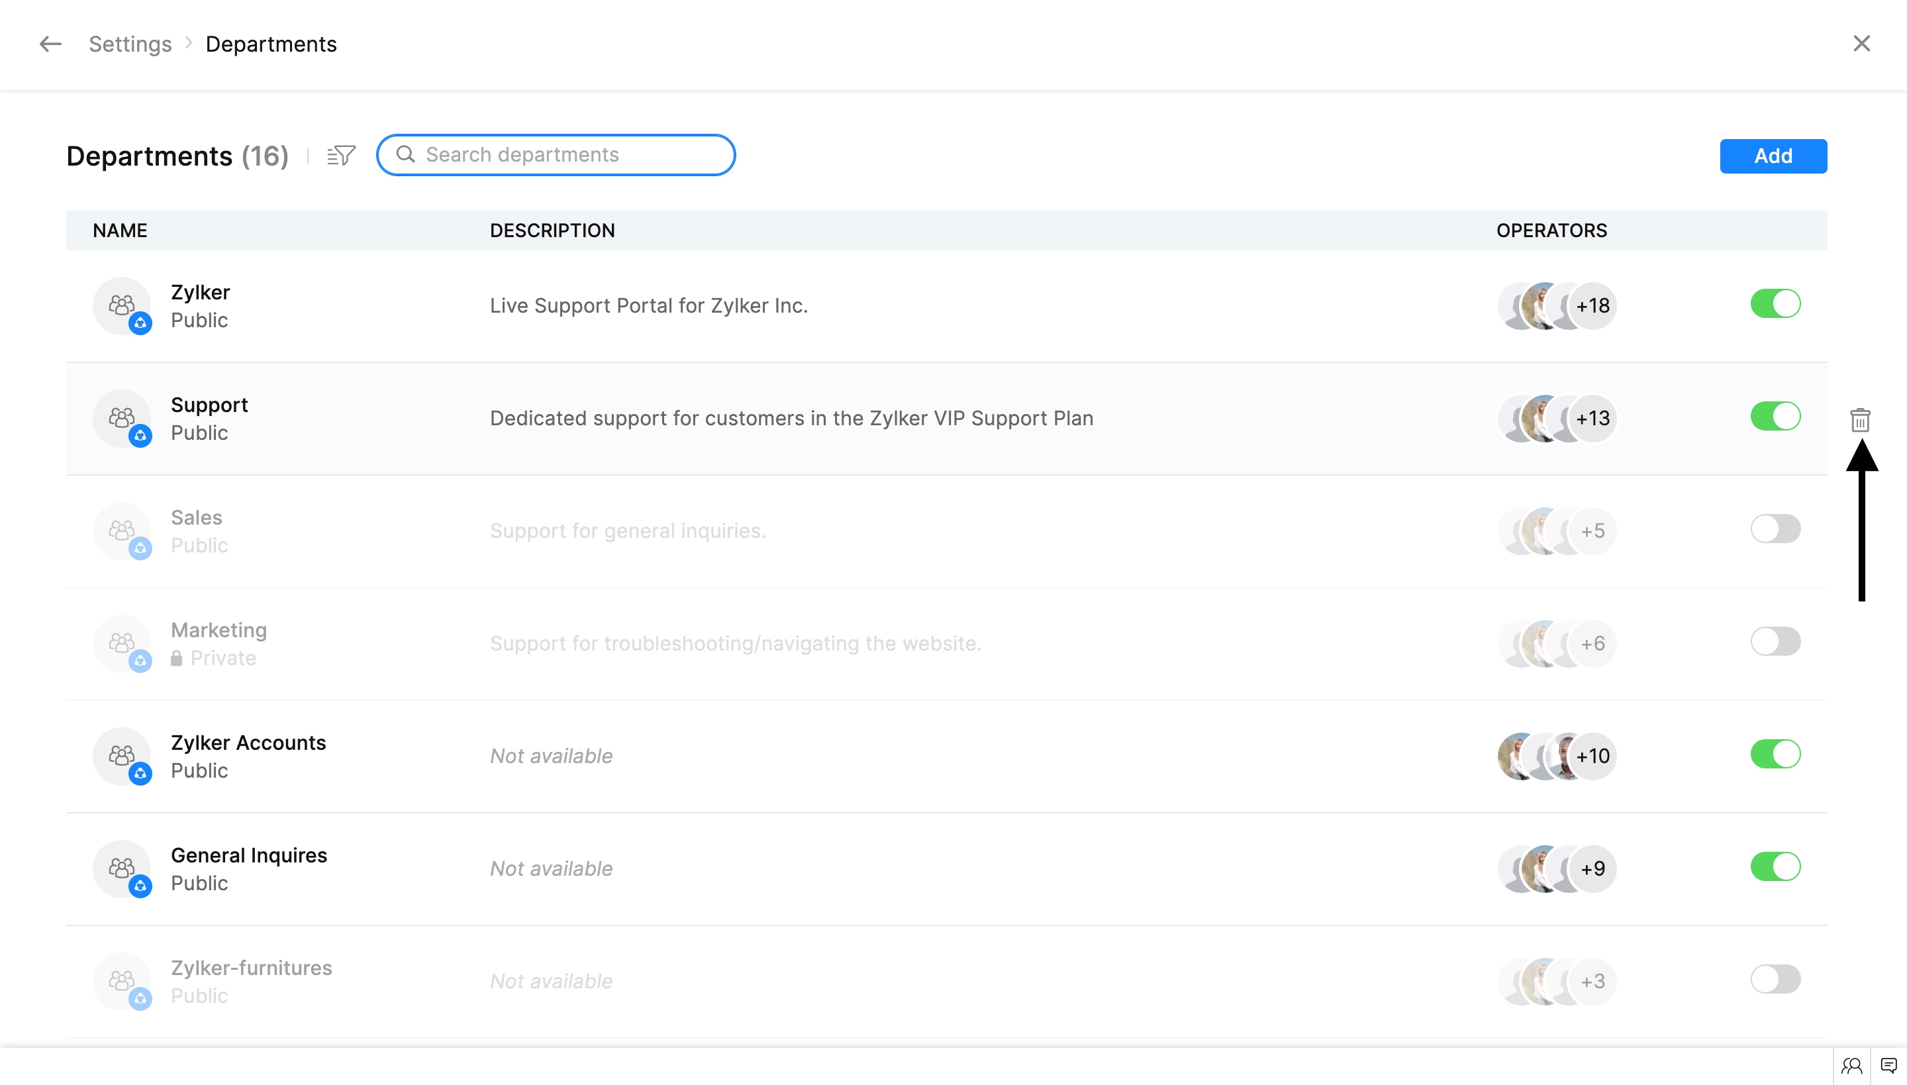Open the departments filter icon
This screenshot has width=1907, height=1085.
point(341,155)
